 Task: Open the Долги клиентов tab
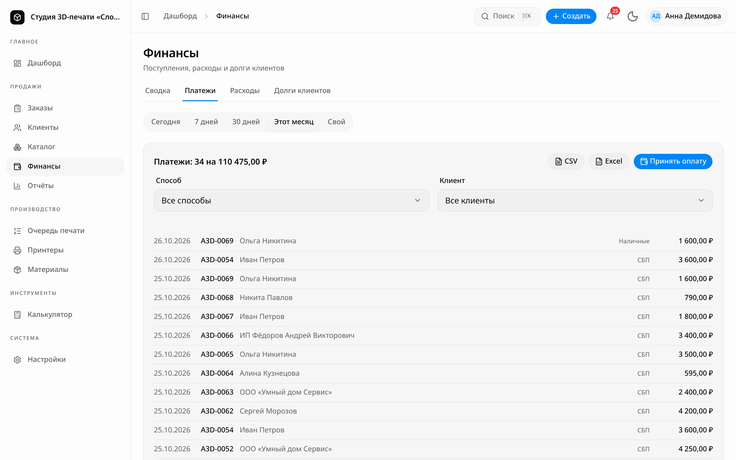pyautogui.click(x=302, y=91)
